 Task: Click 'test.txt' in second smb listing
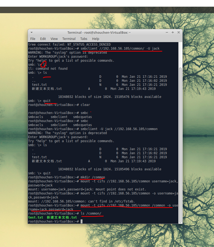pyautogui.click(x=39, y=157)
